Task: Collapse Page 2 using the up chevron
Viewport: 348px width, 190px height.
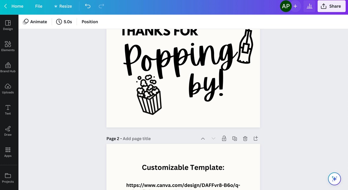Action: [203, 138]
